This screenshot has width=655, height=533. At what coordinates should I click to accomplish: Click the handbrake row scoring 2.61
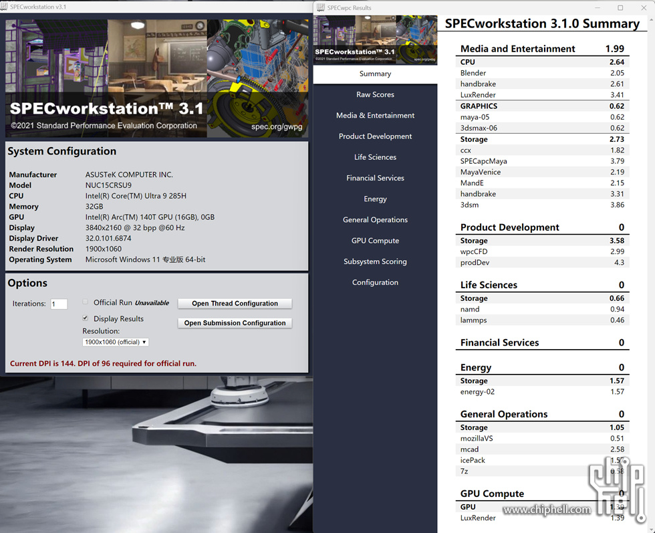[542, 84]
